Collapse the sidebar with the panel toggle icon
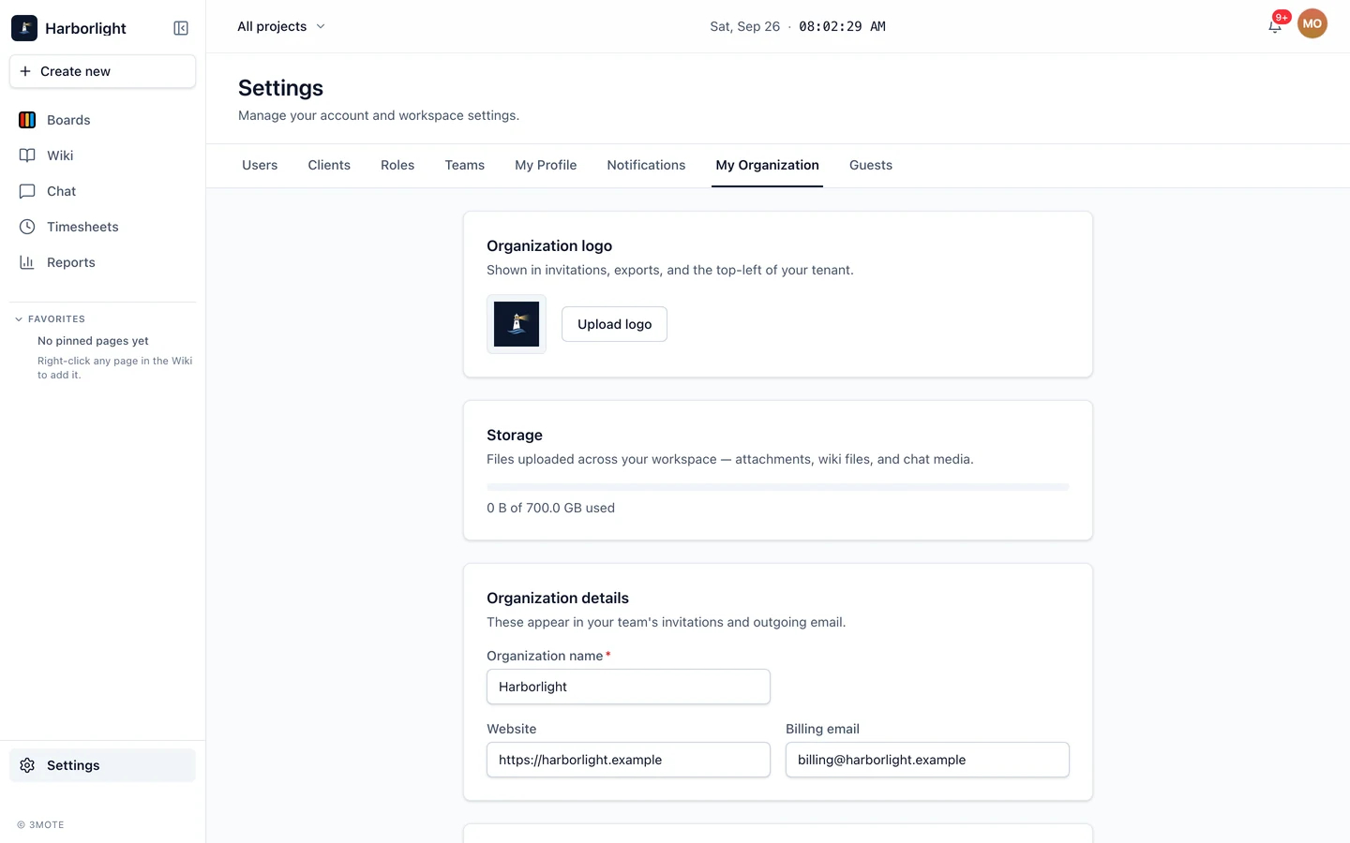Image resolution: width=1350 pixels, height=843 pixels. pyautogui.click(x=181, y=28)
